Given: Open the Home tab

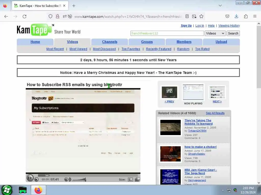Looking at the screenshot, I should (35, 42).
